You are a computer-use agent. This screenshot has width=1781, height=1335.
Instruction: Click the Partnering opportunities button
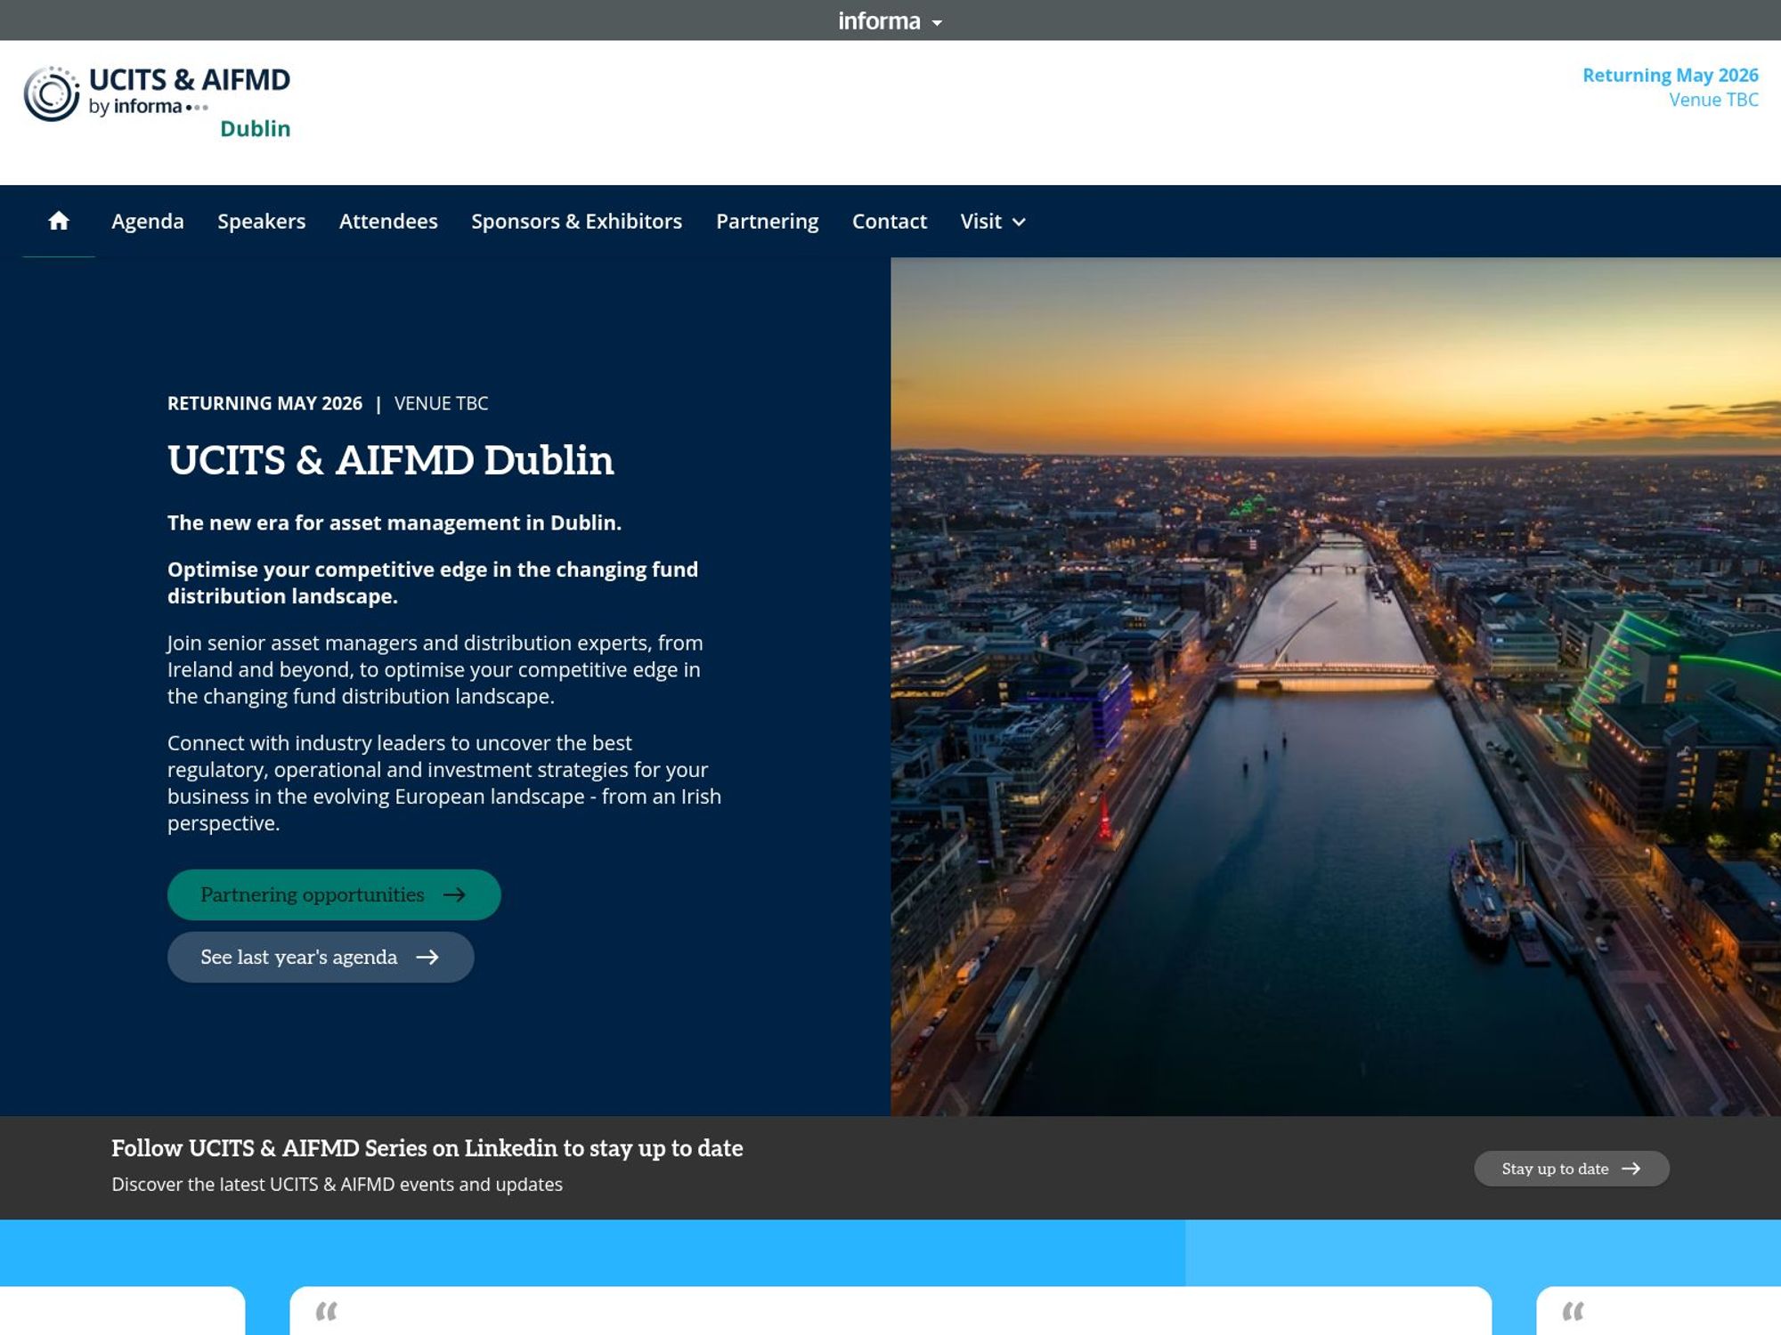point(334,894)
